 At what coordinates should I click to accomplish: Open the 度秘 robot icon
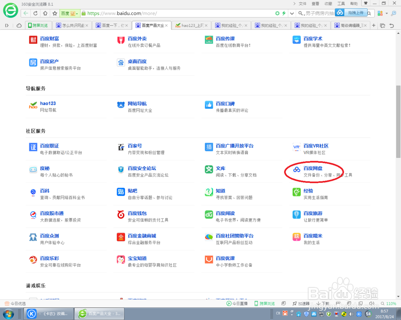pos(33,170)
